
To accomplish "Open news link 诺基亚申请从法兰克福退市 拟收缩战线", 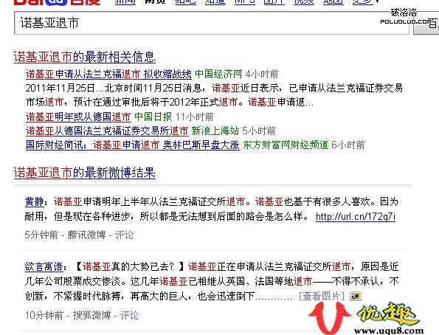I will point(108,75).
